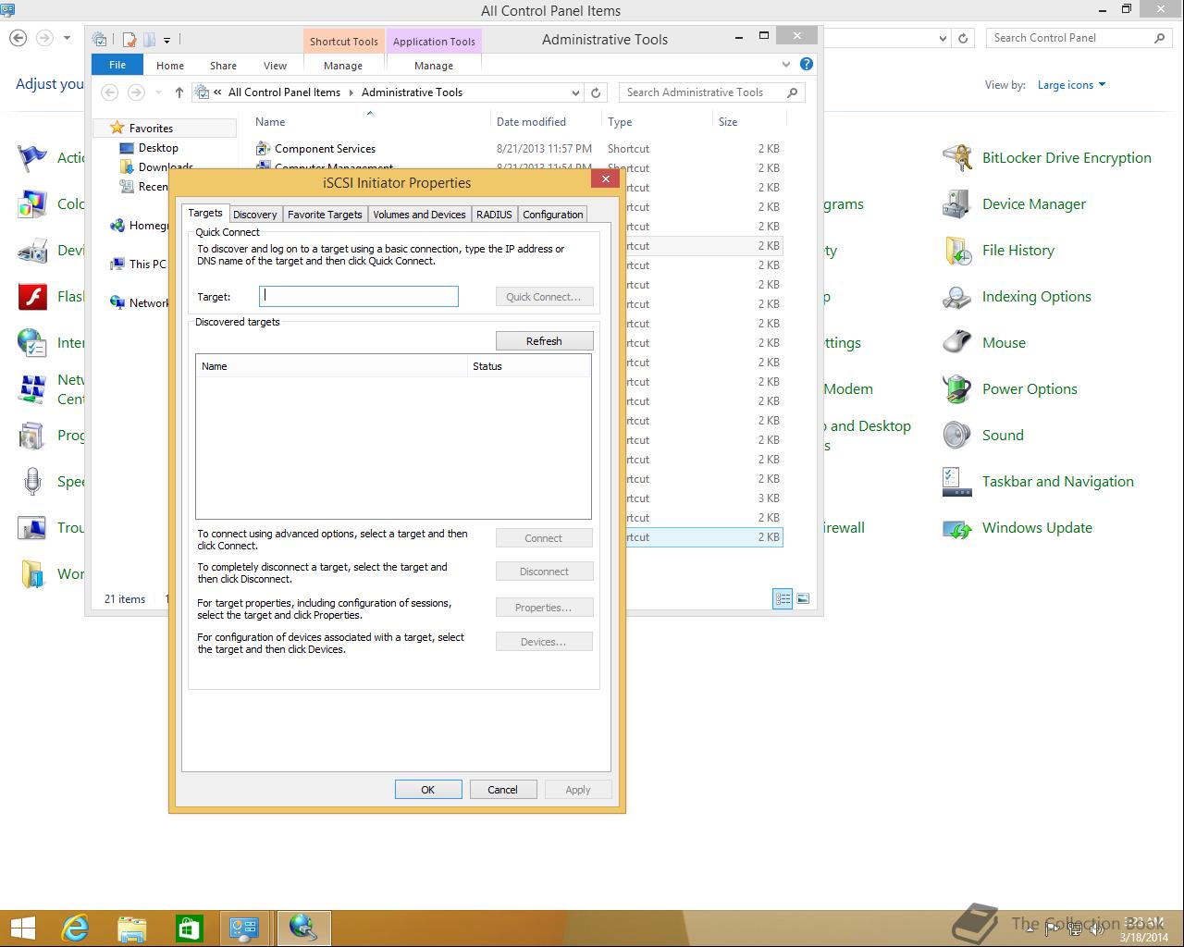The height and width of the screenshot is (947, 1184).
Task: Open Windows Update icon
Action: [957, 528]
